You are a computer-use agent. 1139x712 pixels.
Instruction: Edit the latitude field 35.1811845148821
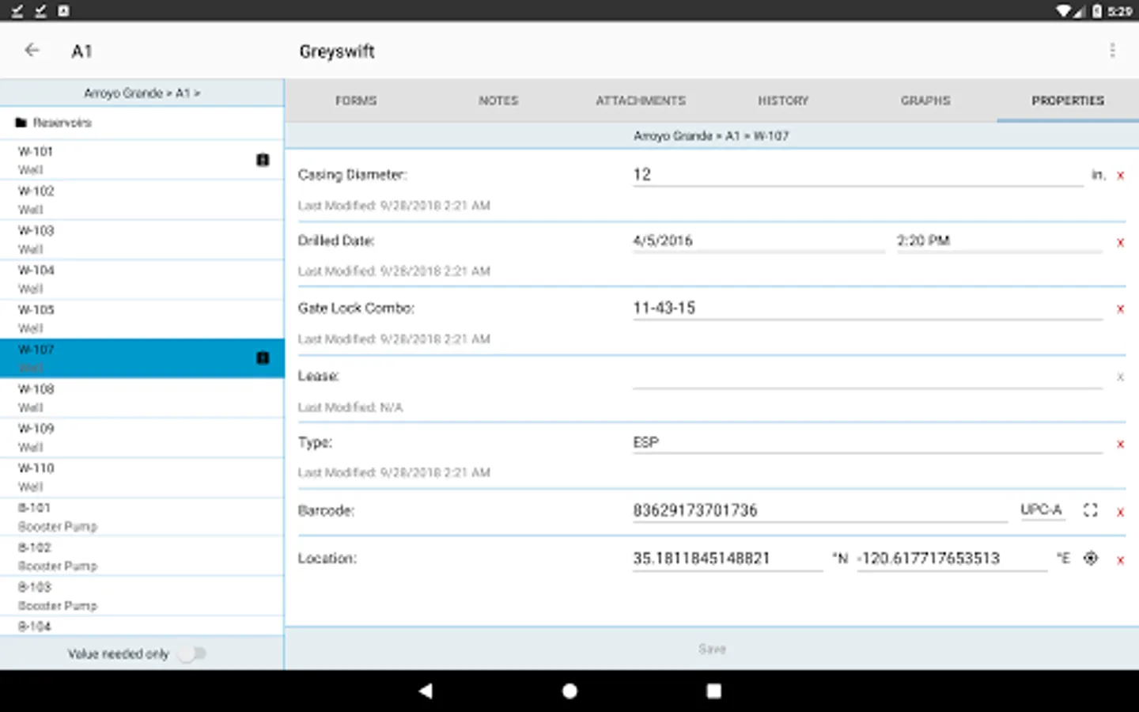(727, 558)
